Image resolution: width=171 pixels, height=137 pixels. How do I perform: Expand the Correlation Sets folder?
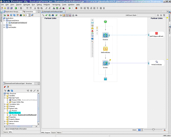coord(5,104)
